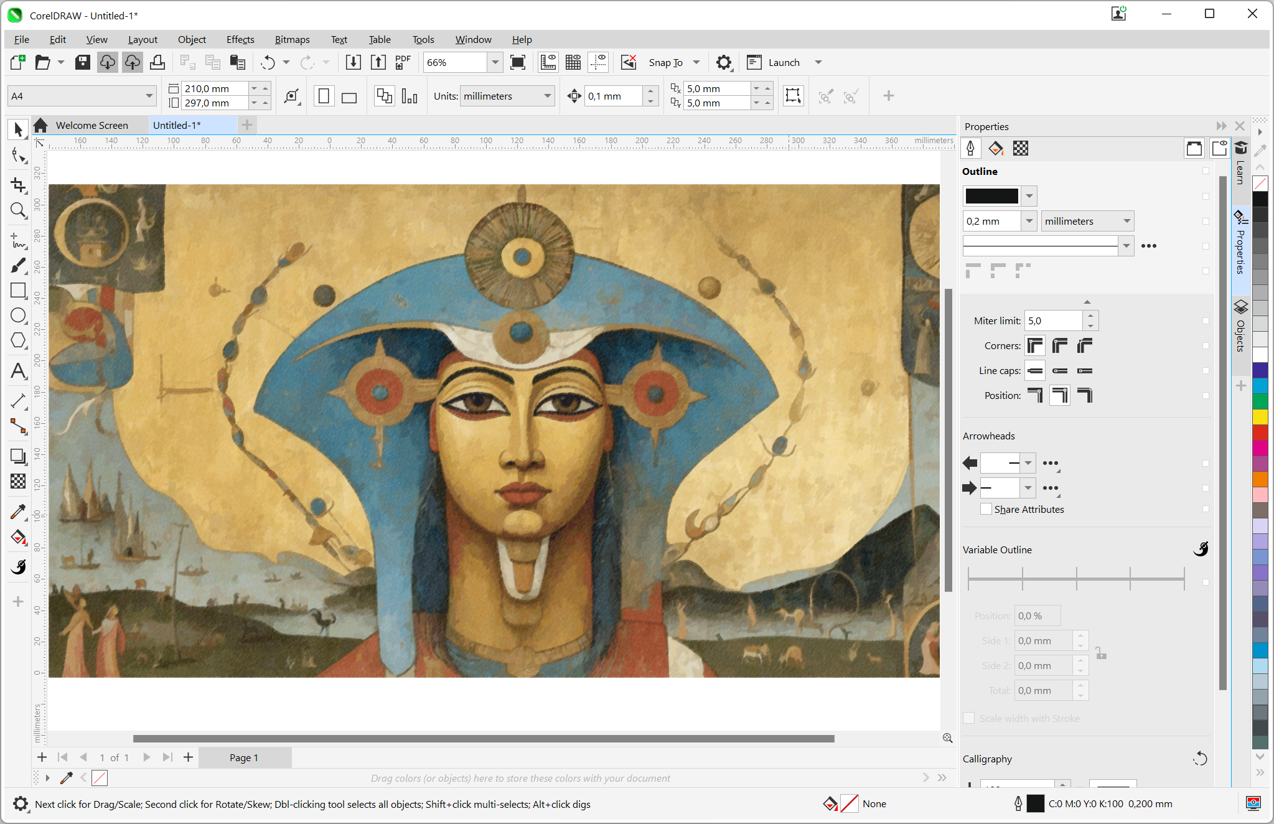The image size is (1274, 824).
Task: Select round corners outline option
Action: 1059,345
